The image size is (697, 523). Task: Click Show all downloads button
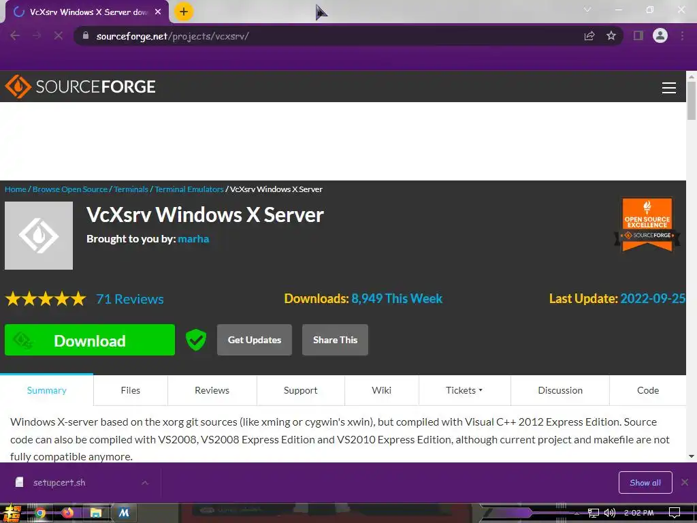coord(645,483)
